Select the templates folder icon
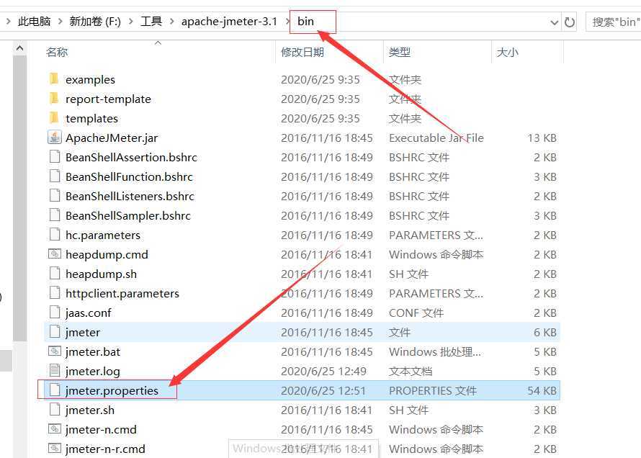Image resolution: width=641 pixels, height=458 pixels. (54, 118)
